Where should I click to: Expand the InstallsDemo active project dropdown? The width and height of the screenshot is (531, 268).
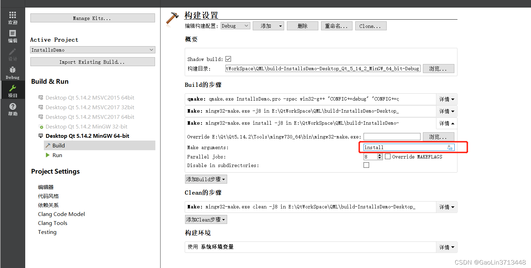[x=92, y=50]
